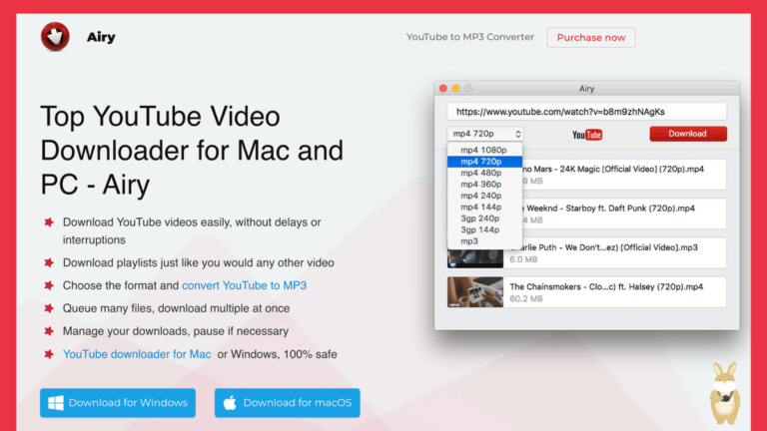The height and width of the screenshot is (431, 767).
Task: Open YouTube to MP3 Converter page
Action: 469,37
